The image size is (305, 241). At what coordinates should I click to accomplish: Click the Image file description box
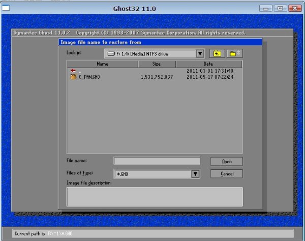(155, 196)
